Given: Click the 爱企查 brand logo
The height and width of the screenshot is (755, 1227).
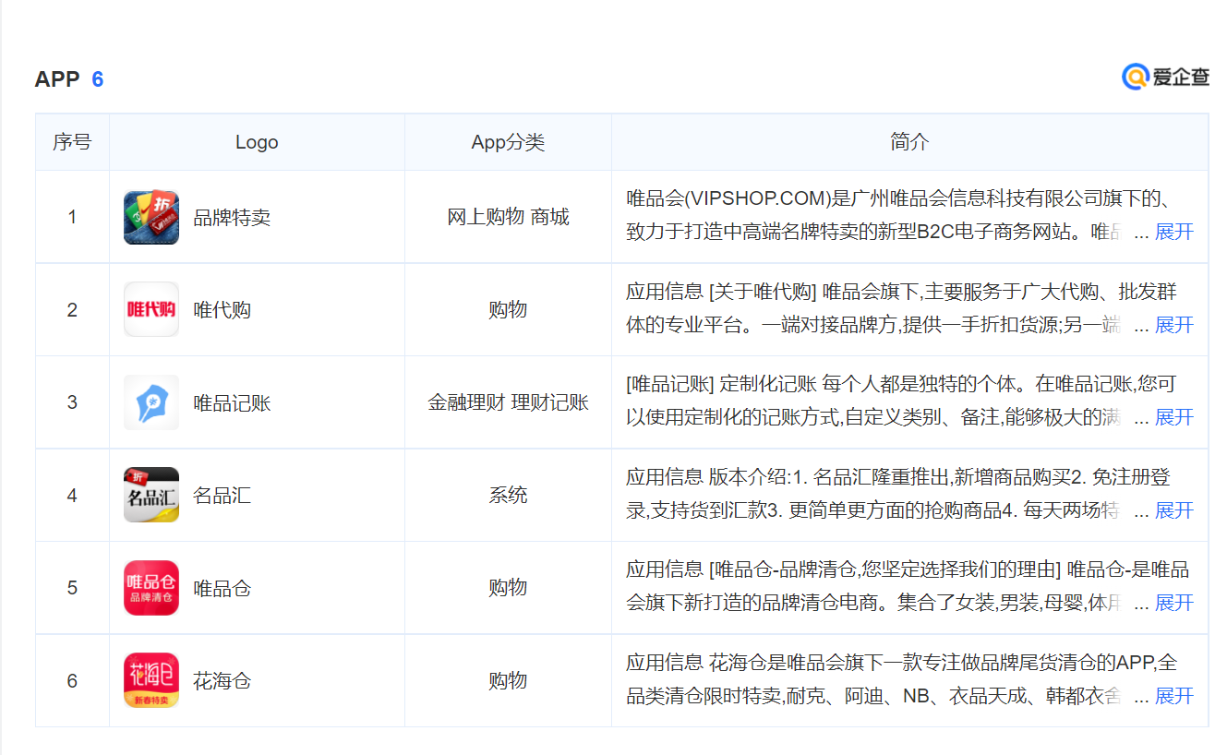Looking at the screenshot, I should click(x=1165, y=78).
